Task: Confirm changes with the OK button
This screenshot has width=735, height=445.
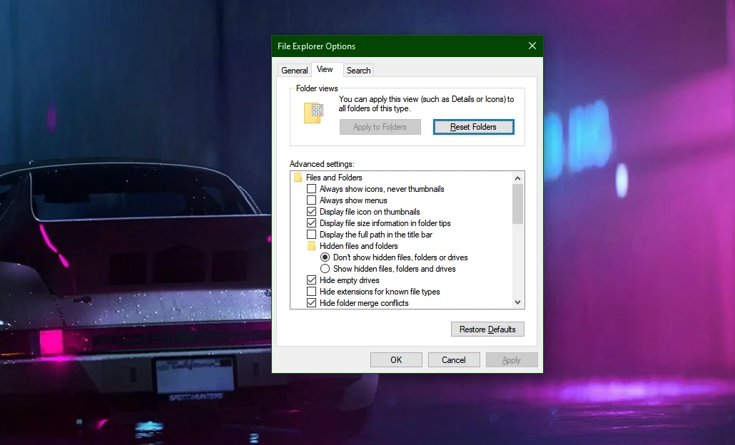Action: [396, 359]
